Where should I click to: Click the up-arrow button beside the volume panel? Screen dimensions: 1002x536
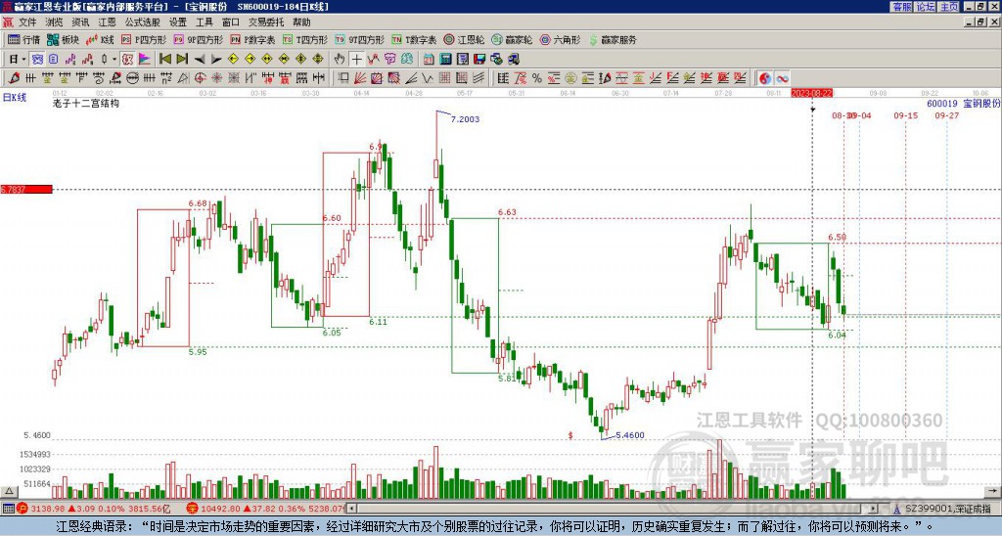9,492
